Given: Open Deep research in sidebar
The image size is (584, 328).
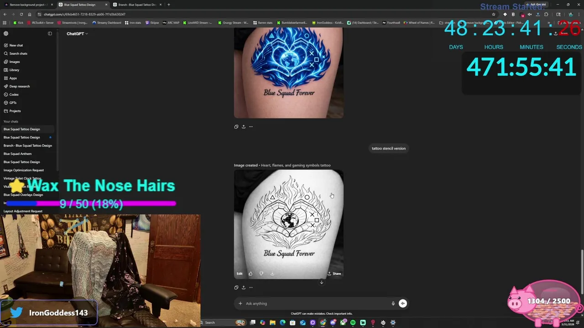Looking at the screenshot, I should pos(27,86).
